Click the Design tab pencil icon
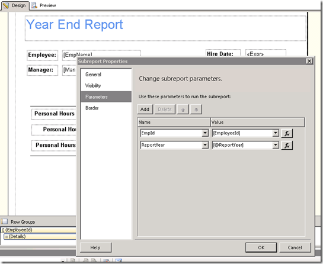Viewport: 323px width, 264px height. (x=6, y=5)
